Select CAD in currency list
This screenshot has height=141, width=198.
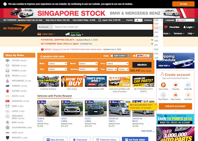[x=158, y=28]
